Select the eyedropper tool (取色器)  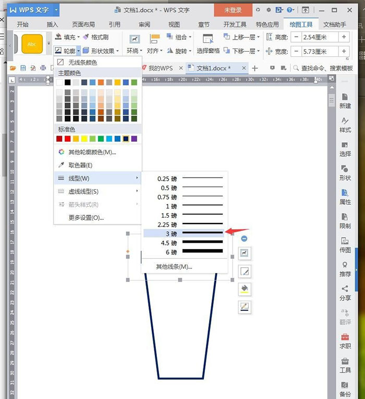tap(80, 165)
